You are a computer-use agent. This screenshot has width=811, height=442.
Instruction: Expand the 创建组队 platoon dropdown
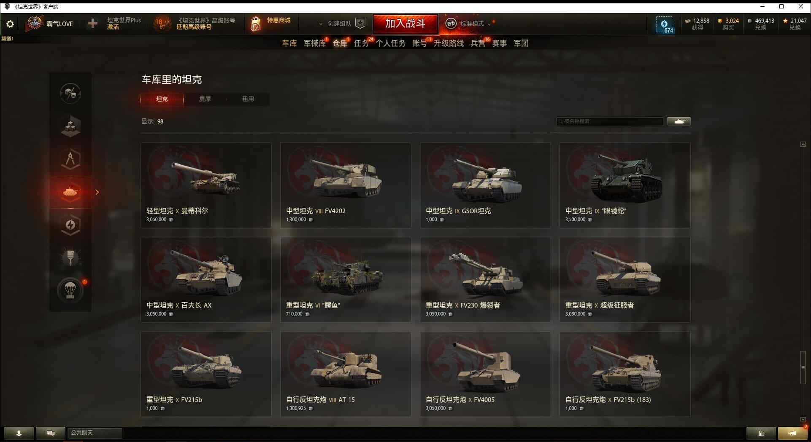(341, 24)
